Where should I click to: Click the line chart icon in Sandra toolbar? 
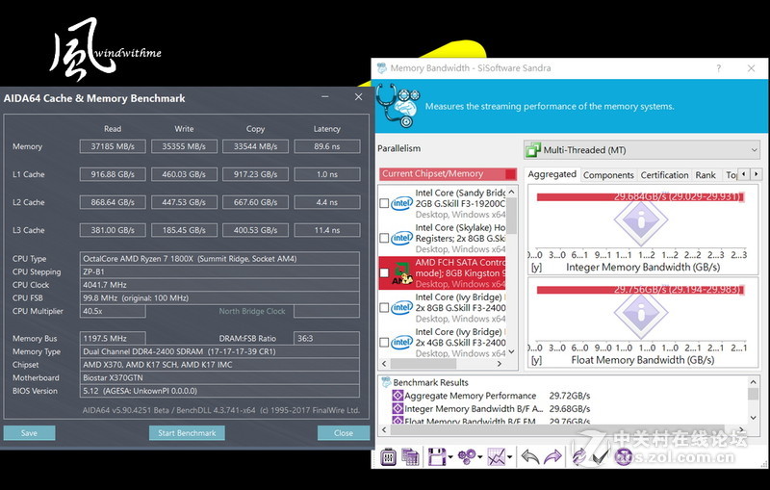coord(496,457)
